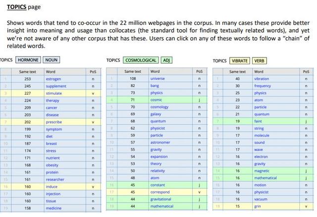
Task: Click 'quantum' in the COSMOLOGICAL table
Action: coord(158,121)
